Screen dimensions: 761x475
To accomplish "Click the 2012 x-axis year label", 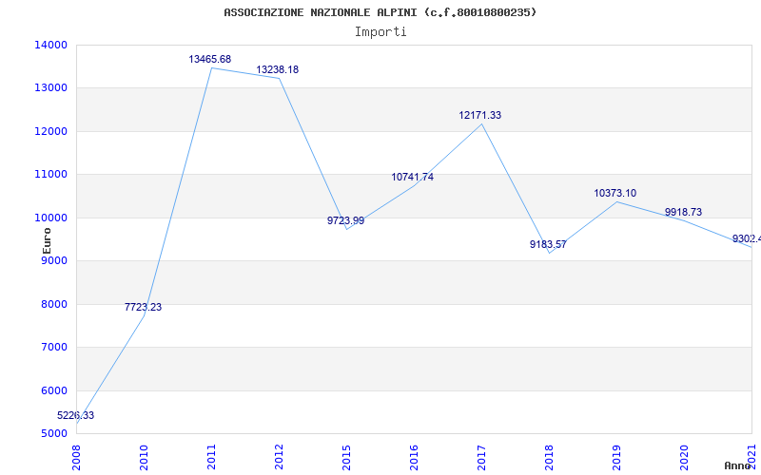I will 279,458.
